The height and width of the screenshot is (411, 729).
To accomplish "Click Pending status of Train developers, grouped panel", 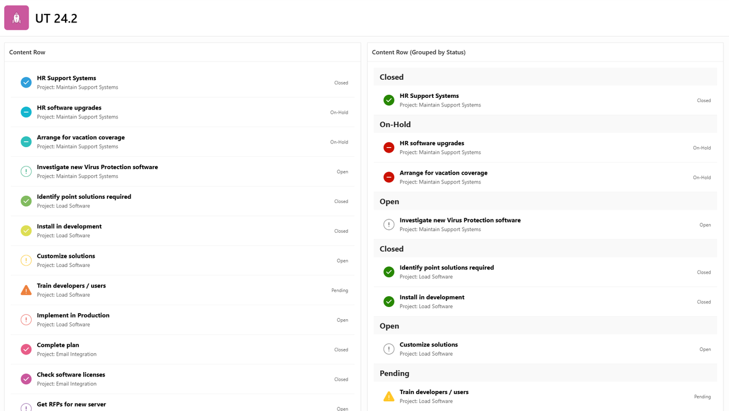I will pyautogui.click(x=702, y=396).
